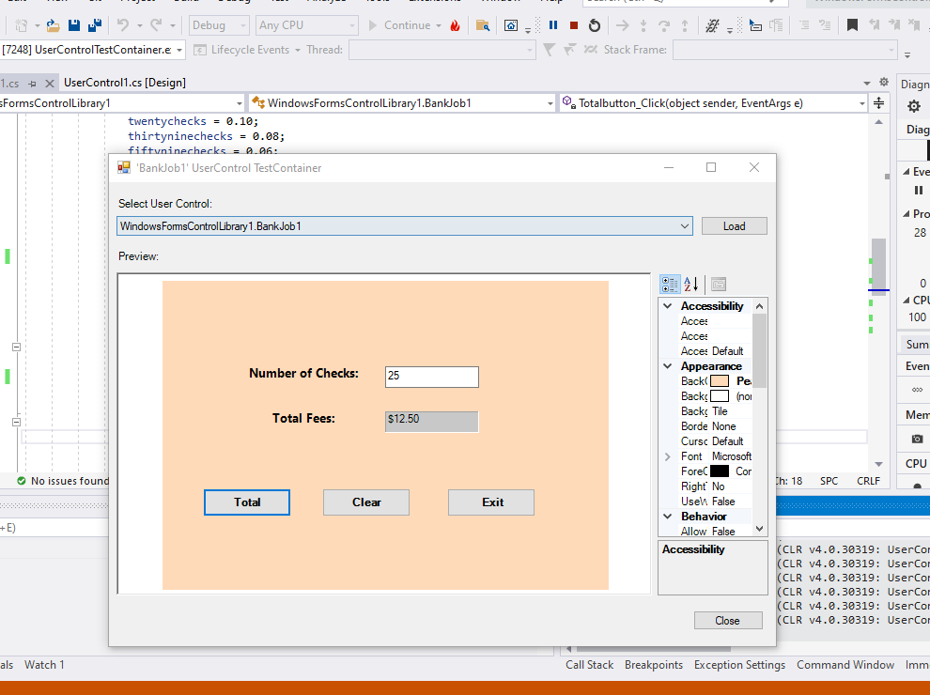Close the 1.cs editor tab

(x=50, y=84)
